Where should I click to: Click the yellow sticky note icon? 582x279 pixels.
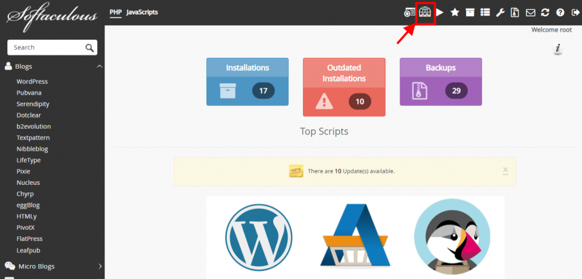296,171
